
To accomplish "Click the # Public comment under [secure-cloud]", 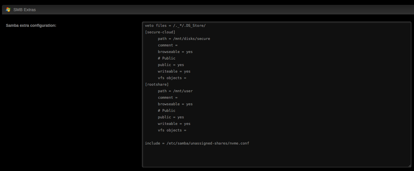I will pos(167,58).
